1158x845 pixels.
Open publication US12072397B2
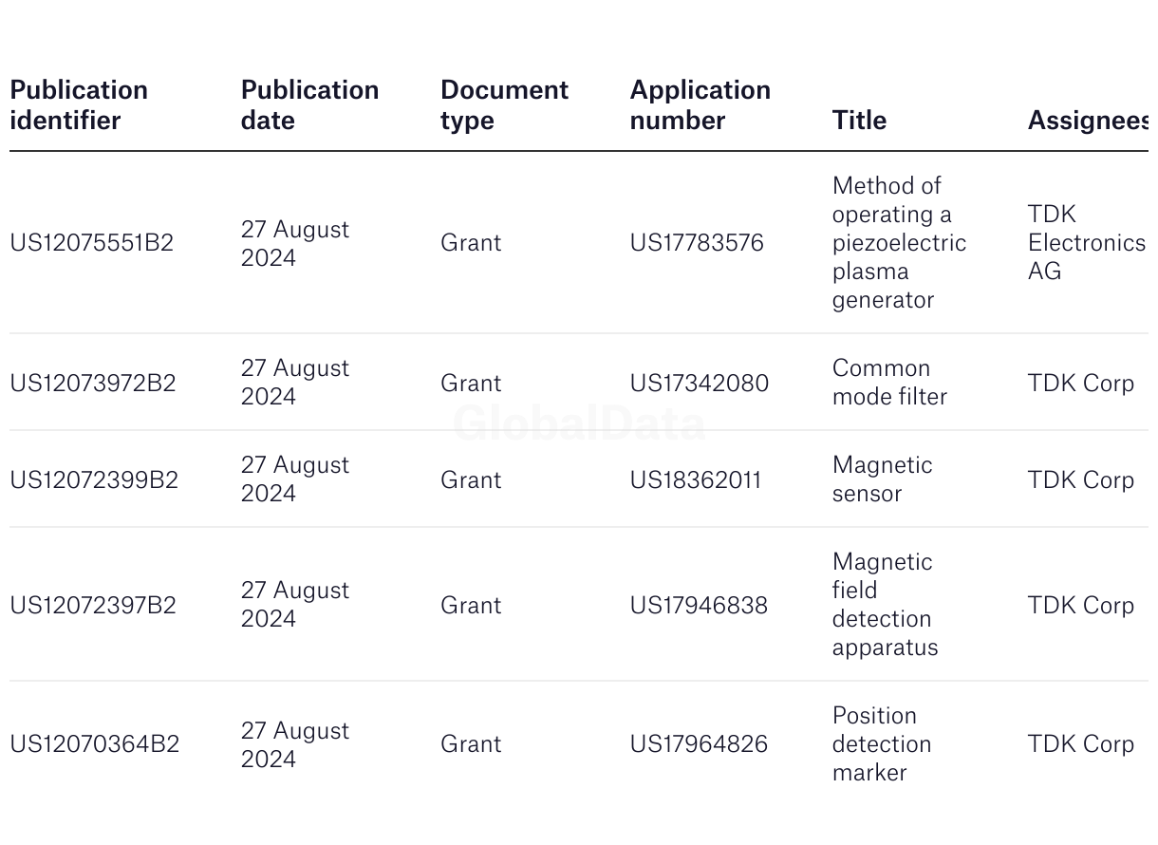click(93, 606)
